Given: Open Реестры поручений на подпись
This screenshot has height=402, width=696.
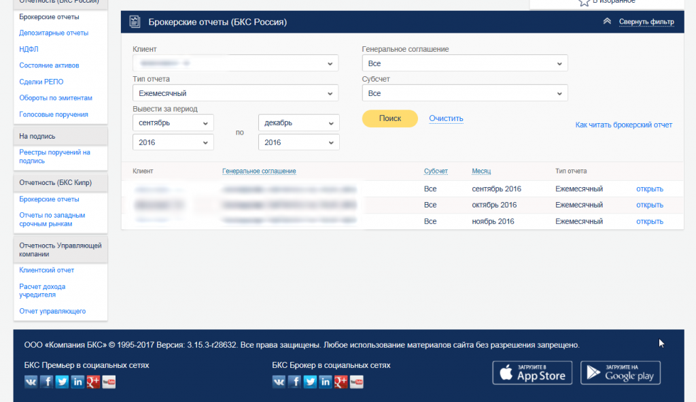Looking at the screenshot, I should coord(54,156).
